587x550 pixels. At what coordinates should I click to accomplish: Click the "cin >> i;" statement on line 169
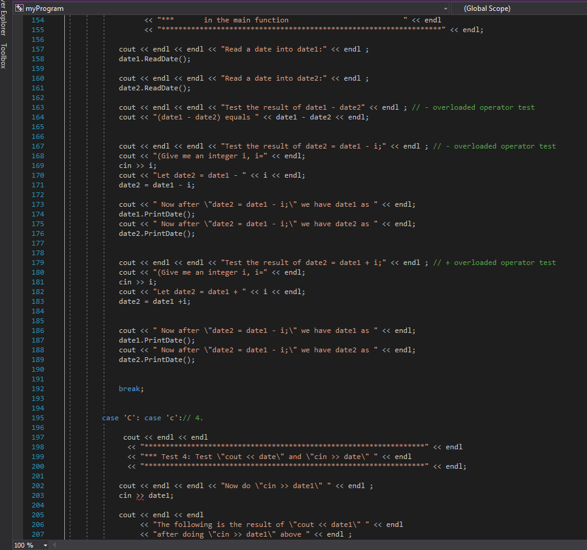137,166
